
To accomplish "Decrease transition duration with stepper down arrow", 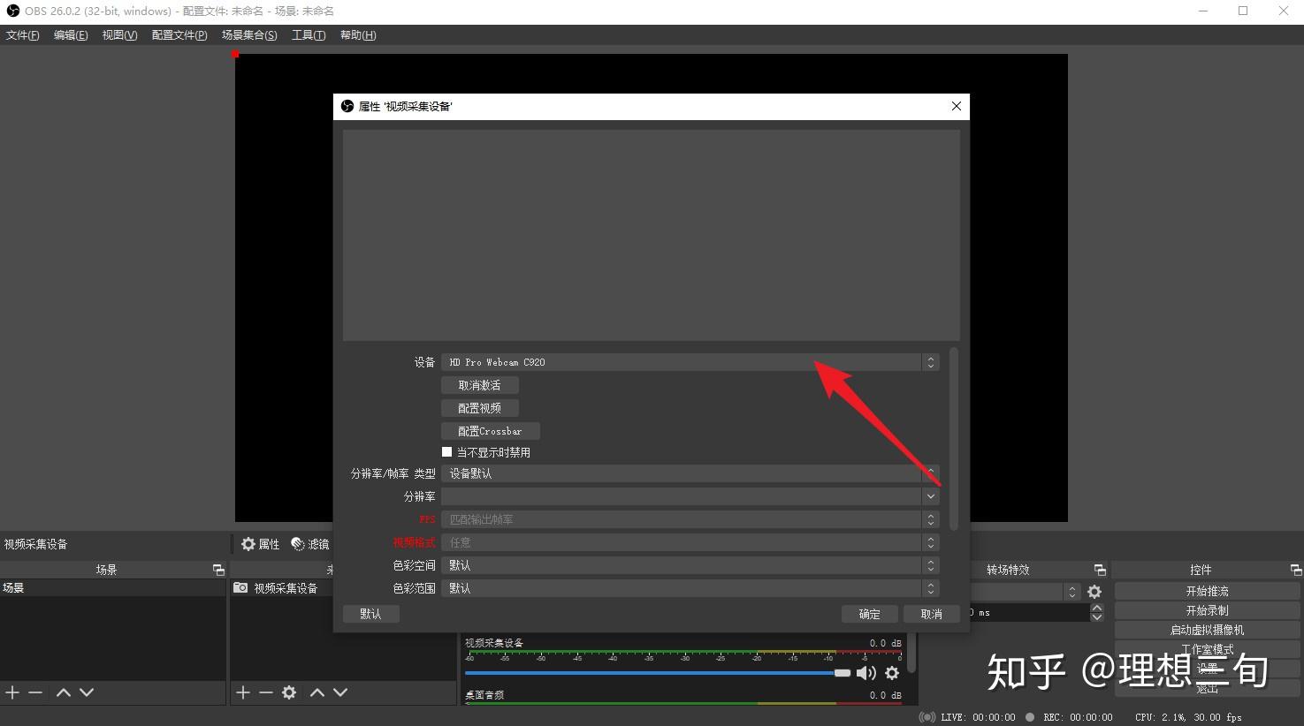I will (1097, 616).
